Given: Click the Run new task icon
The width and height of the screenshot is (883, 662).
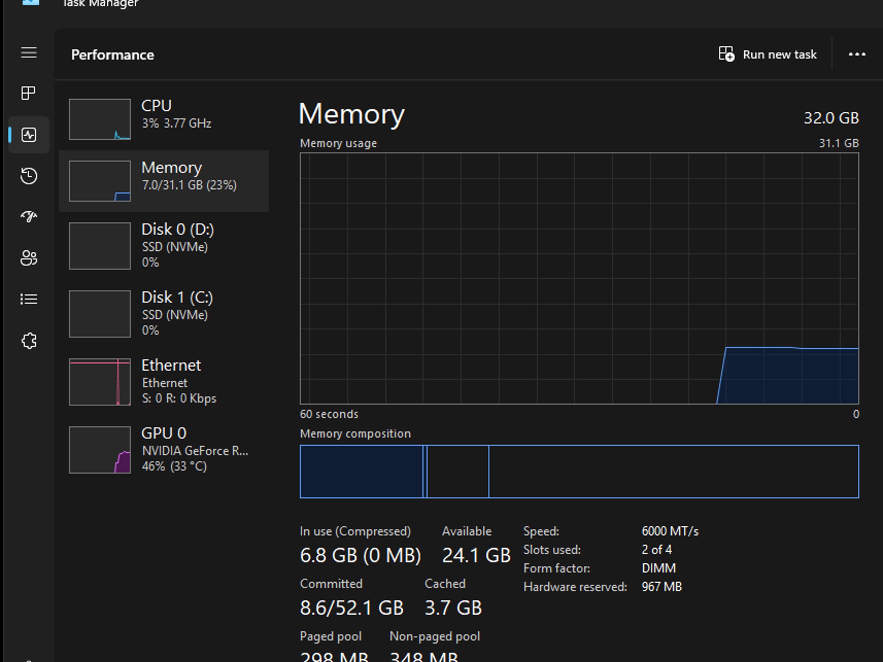Looking at the screenshot, I should point(726,54).
